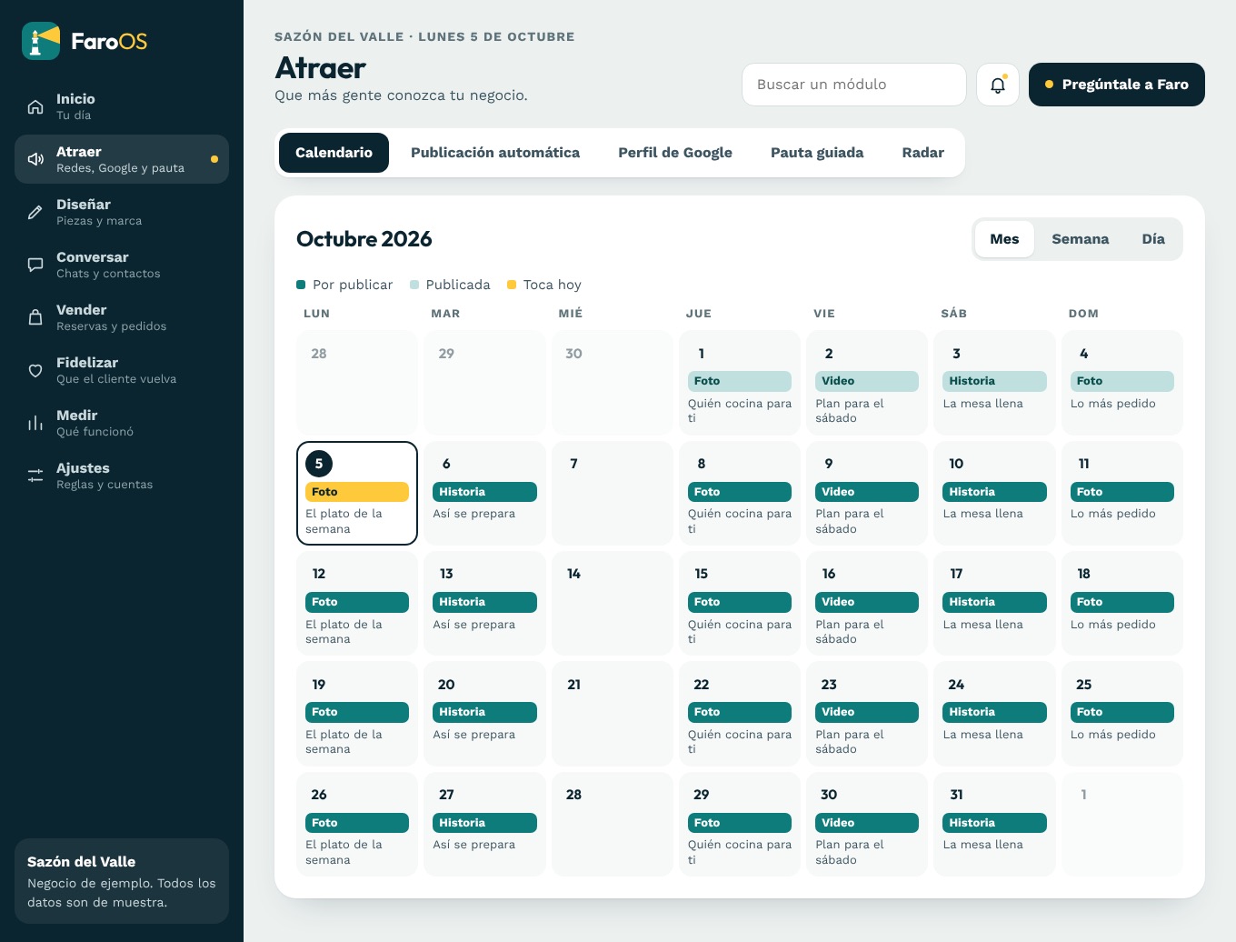The height and width of the screenshot is (942, 1236).
Task: Click the Octubre 2026 heading
Action: [x=364, y=239]
